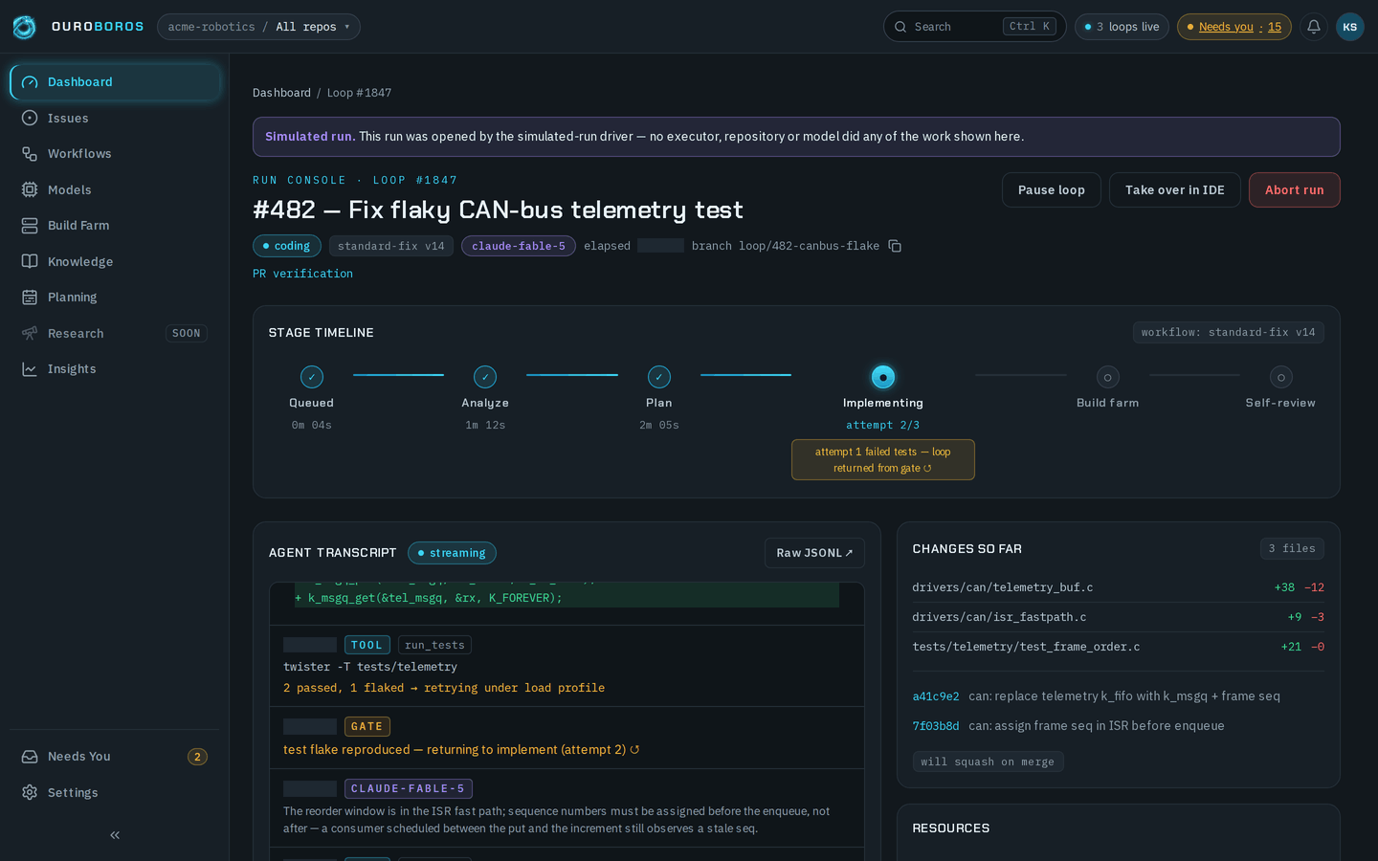Select the Analyze stage checkmark
Image resolution: width=1378 pixels, height=861 pixels.
(x=485, y=377)
